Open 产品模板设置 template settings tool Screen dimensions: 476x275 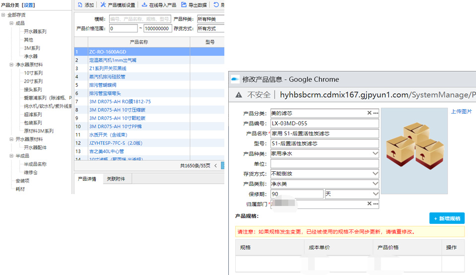pos(103,5)
